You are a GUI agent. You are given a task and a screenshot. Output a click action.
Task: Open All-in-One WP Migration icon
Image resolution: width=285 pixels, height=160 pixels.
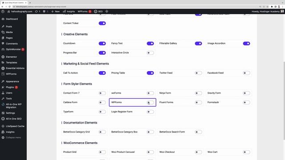[x=3, y=104]
